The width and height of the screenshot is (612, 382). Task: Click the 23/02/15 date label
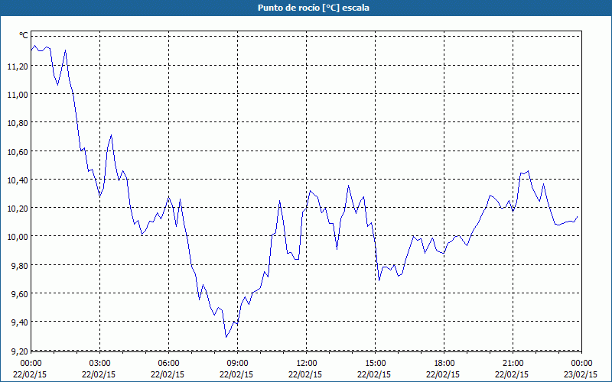point(581,374)
